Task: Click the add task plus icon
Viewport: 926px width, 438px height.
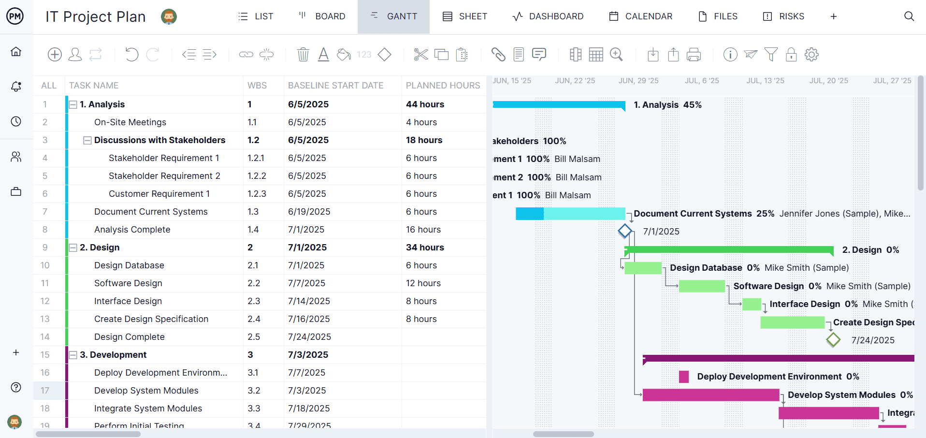Action: click(55, 55)
